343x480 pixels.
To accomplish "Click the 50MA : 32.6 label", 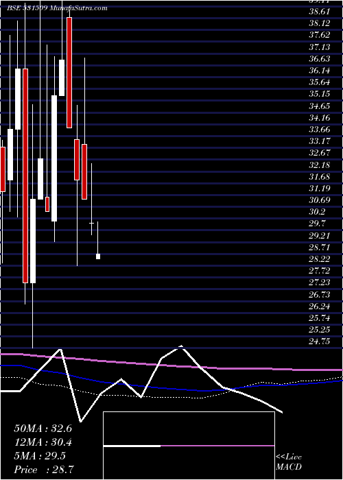I will pyautogui.click(x=43, y=429).
